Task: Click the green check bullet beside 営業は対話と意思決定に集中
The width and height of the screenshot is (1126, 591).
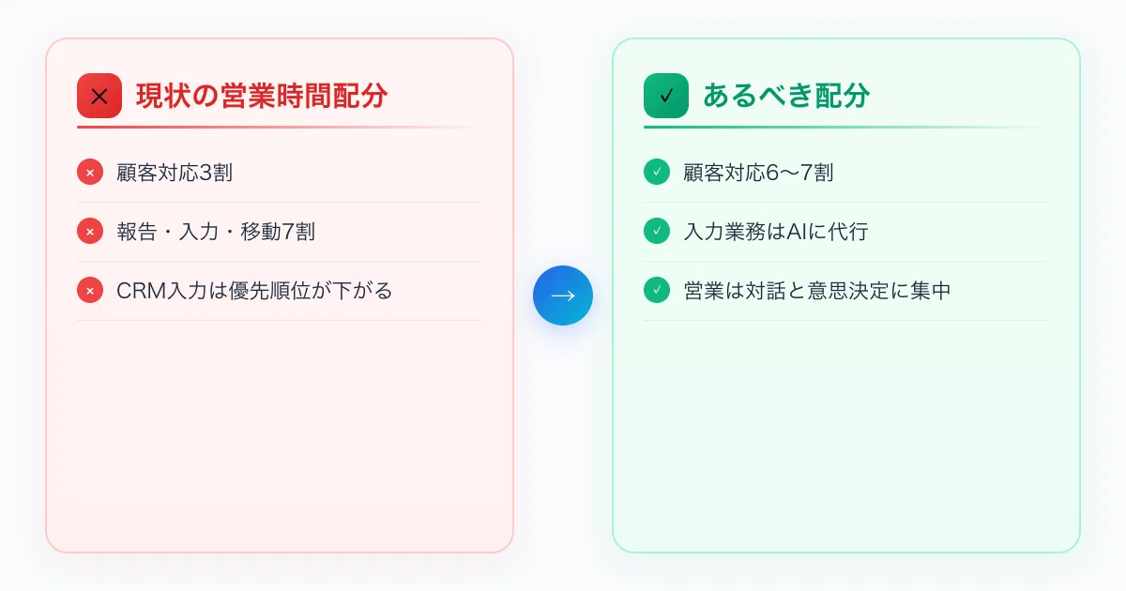Action: [657, 291]
